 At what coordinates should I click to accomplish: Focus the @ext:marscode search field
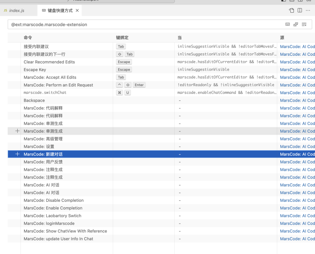[141, 25]
